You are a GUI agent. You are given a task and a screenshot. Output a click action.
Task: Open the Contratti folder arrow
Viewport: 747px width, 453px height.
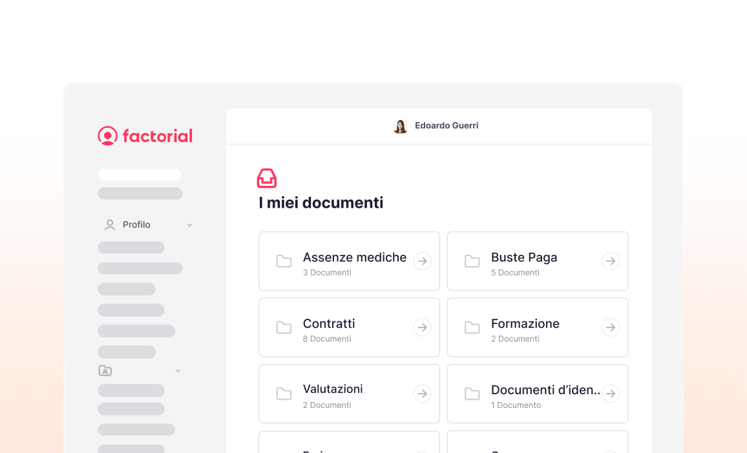(422, 327)
